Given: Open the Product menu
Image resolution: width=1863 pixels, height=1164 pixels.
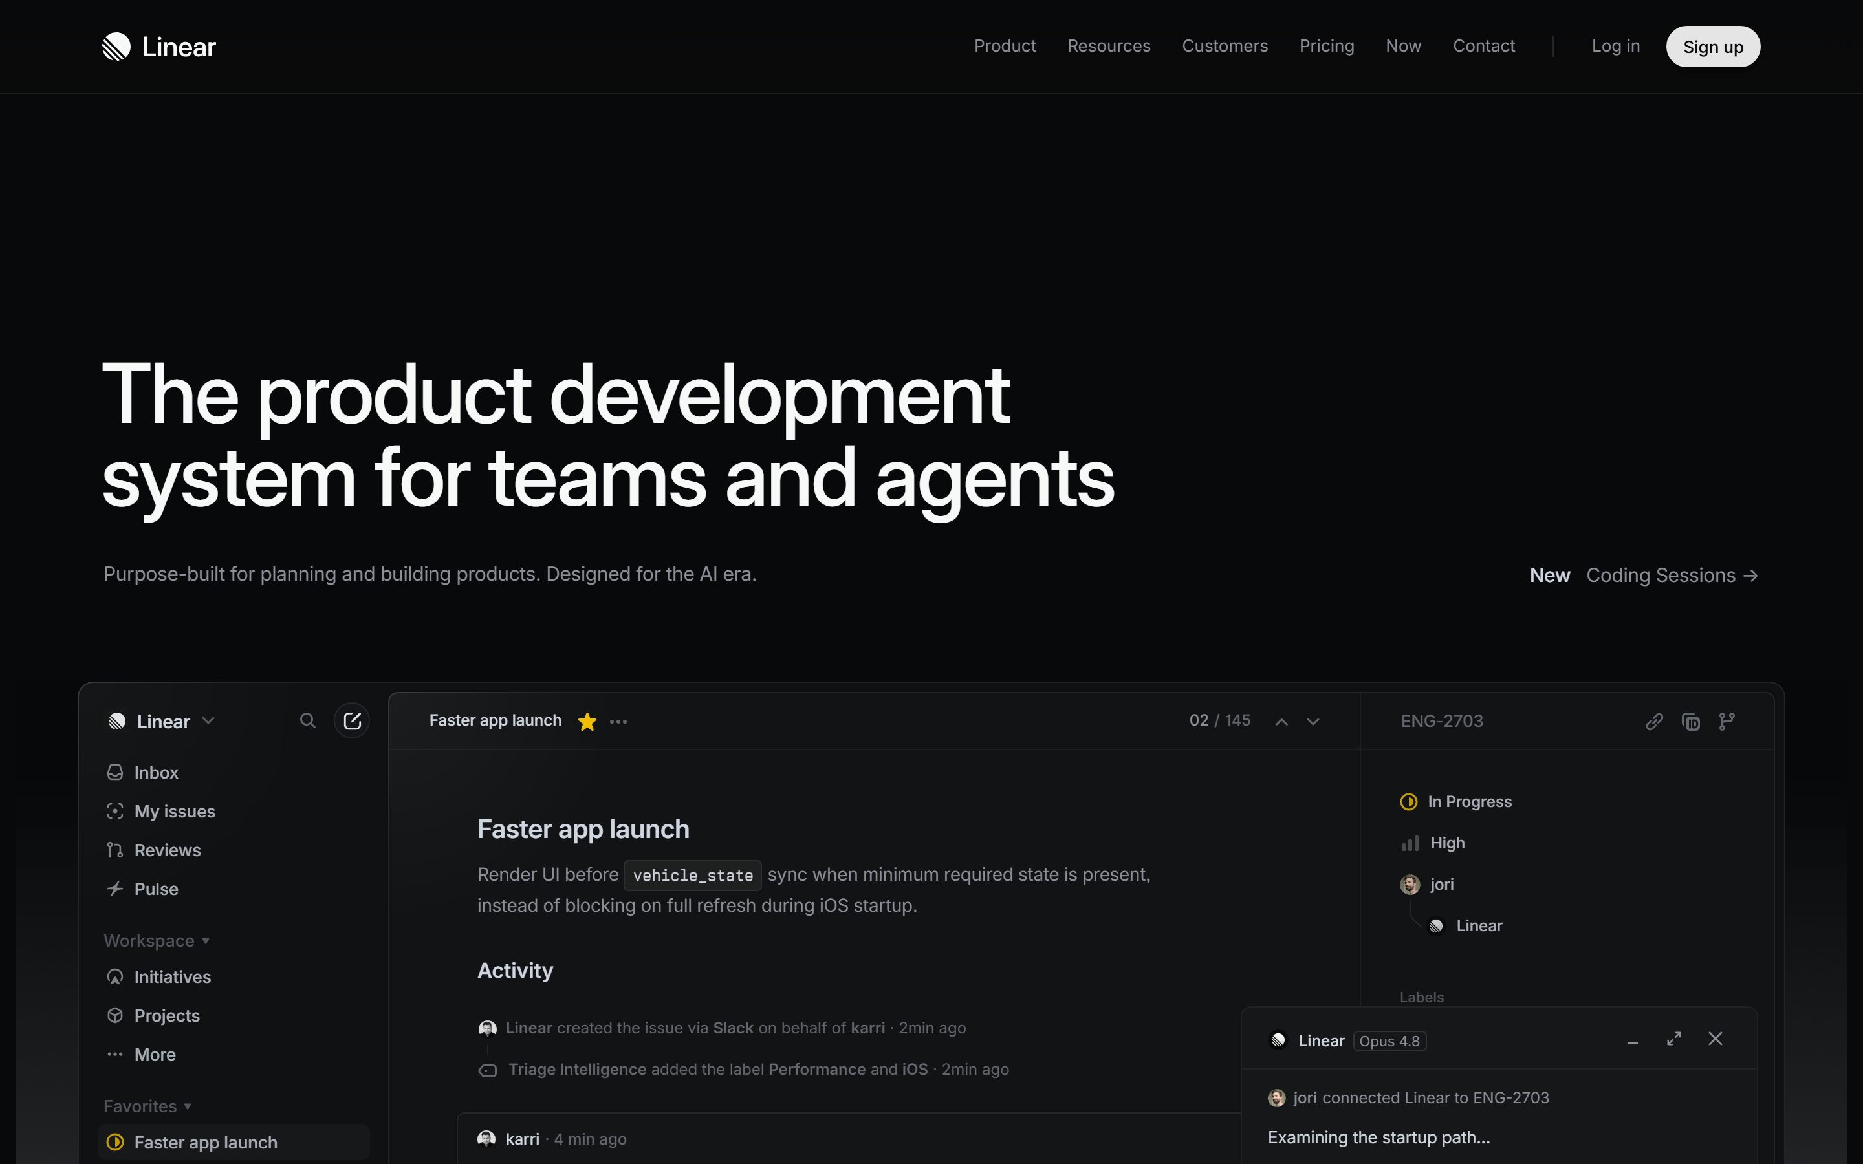Looking at the screenshot, I should tap(1005, 46).
